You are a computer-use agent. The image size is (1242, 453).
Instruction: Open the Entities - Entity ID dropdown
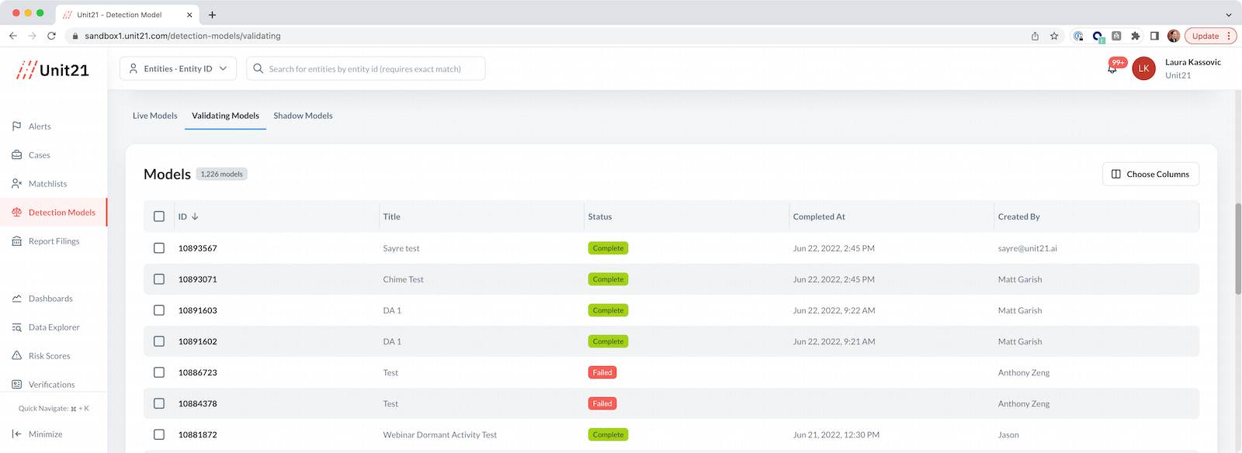pyautogui.click(x=178, y=68)
